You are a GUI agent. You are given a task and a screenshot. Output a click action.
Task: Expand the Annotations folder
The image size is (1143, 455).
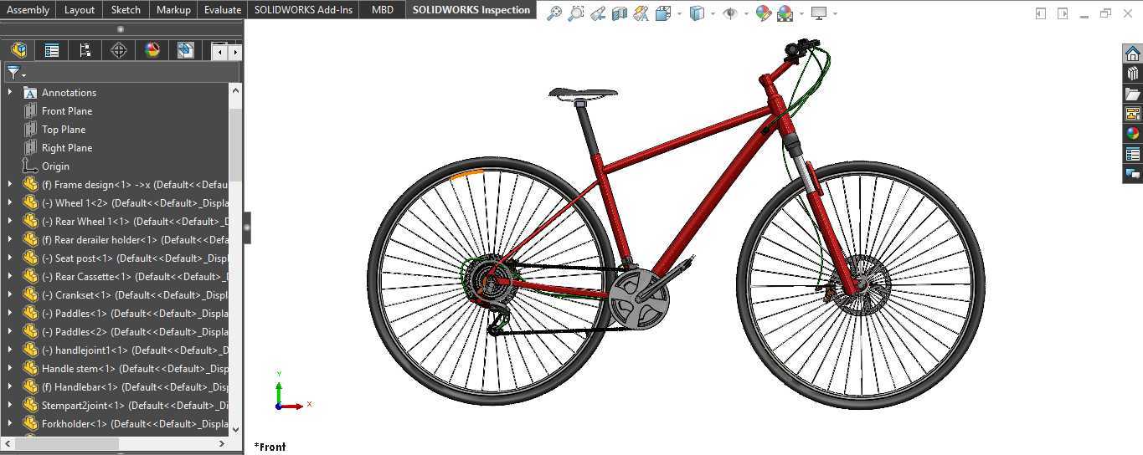click(10, 92)
